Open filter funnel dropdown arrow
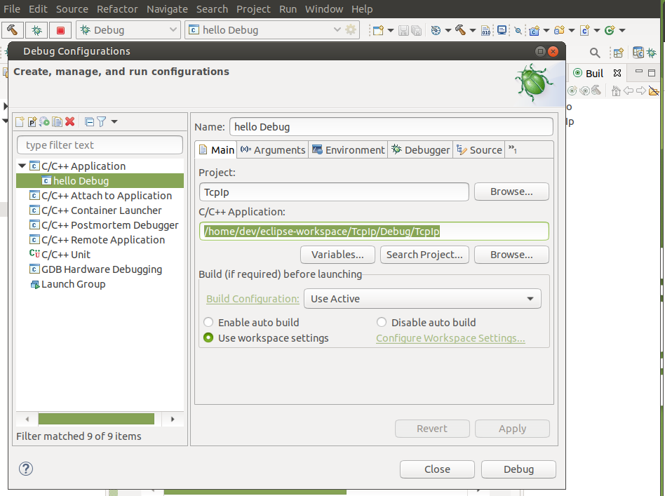 114,122
